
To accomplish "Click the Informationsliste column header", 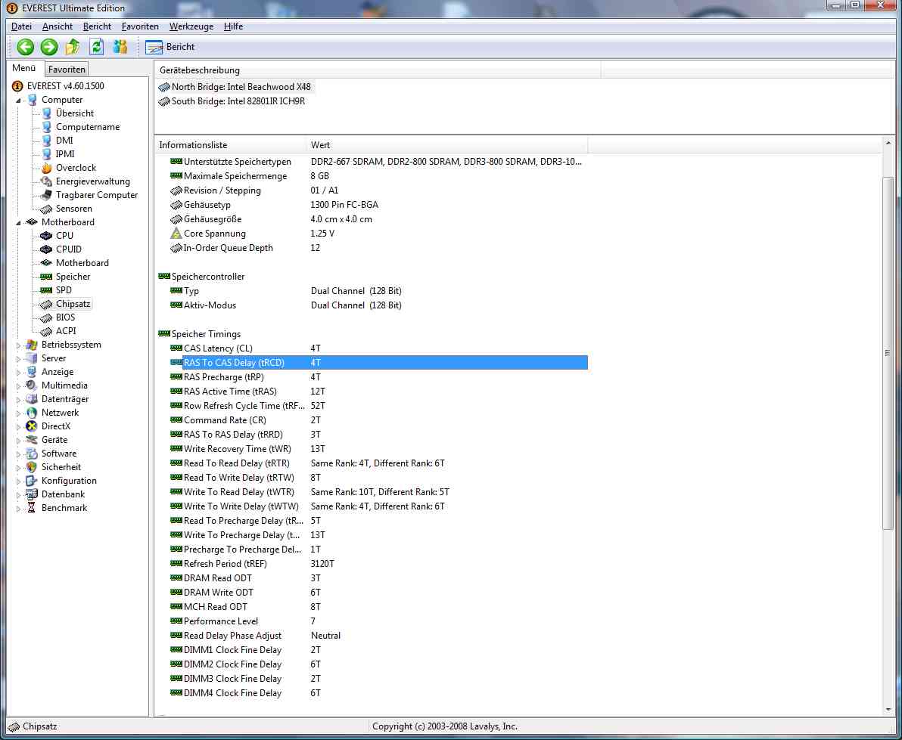I will pyautogui.click(x=230, y=145).
